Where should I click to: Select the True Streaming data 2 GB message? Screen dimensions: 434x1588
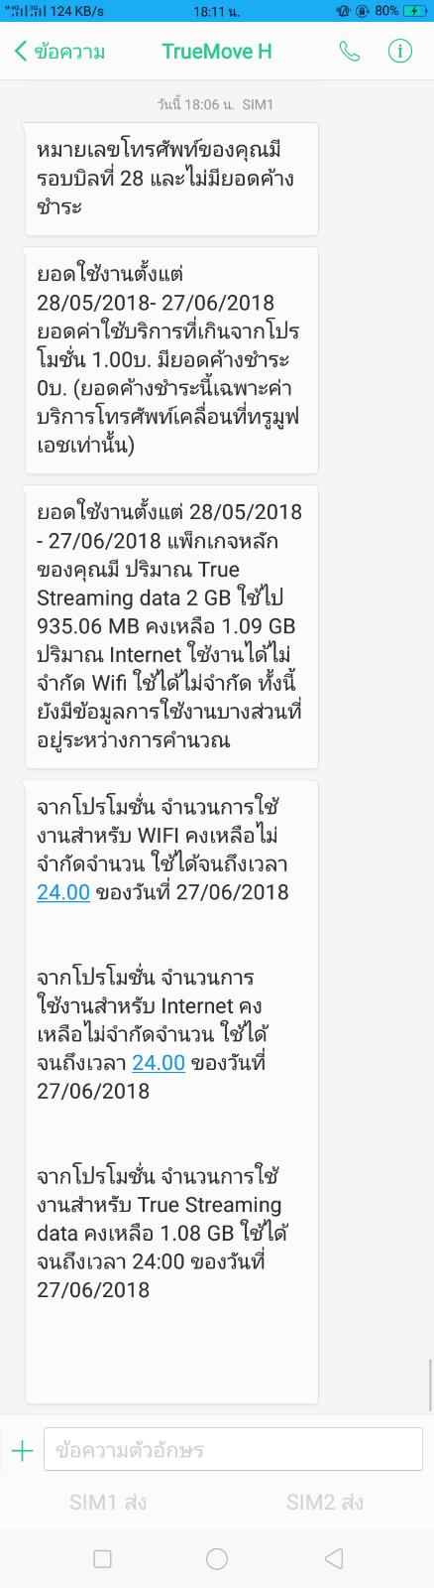[x=171, y=626]
